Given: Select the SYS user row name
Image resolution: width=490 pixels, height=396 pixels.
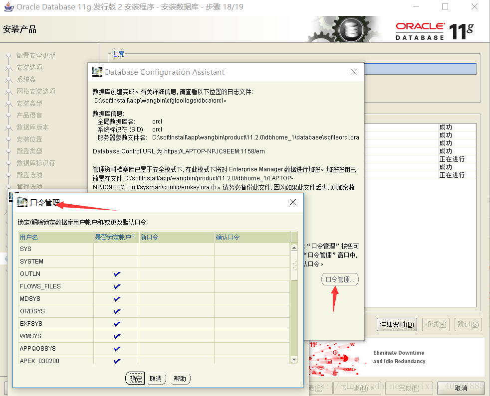Looking at the screenshot, I should point(25,249).
